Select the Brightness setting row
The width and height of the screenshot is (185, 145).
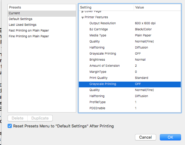(x=97, y=60)
